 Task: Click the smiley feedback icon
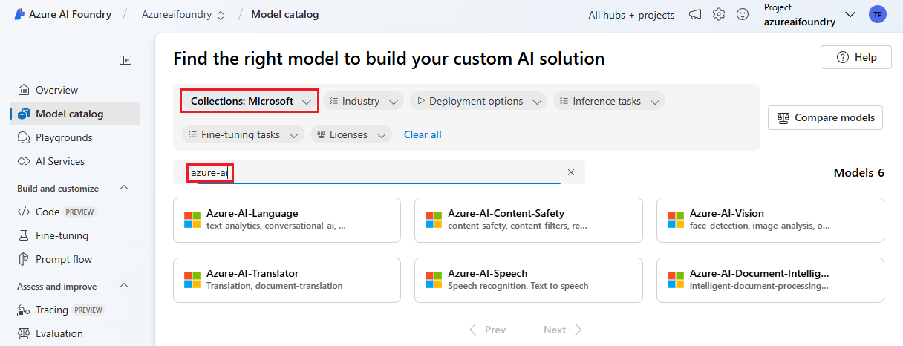click(743, 15)
